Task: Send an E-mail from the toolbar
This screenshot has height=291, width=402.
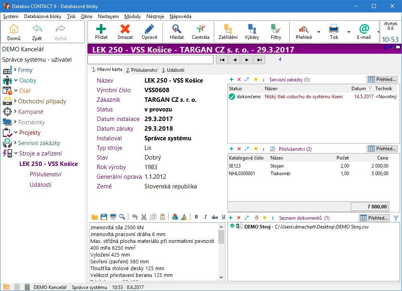Action: pos(364,32)
